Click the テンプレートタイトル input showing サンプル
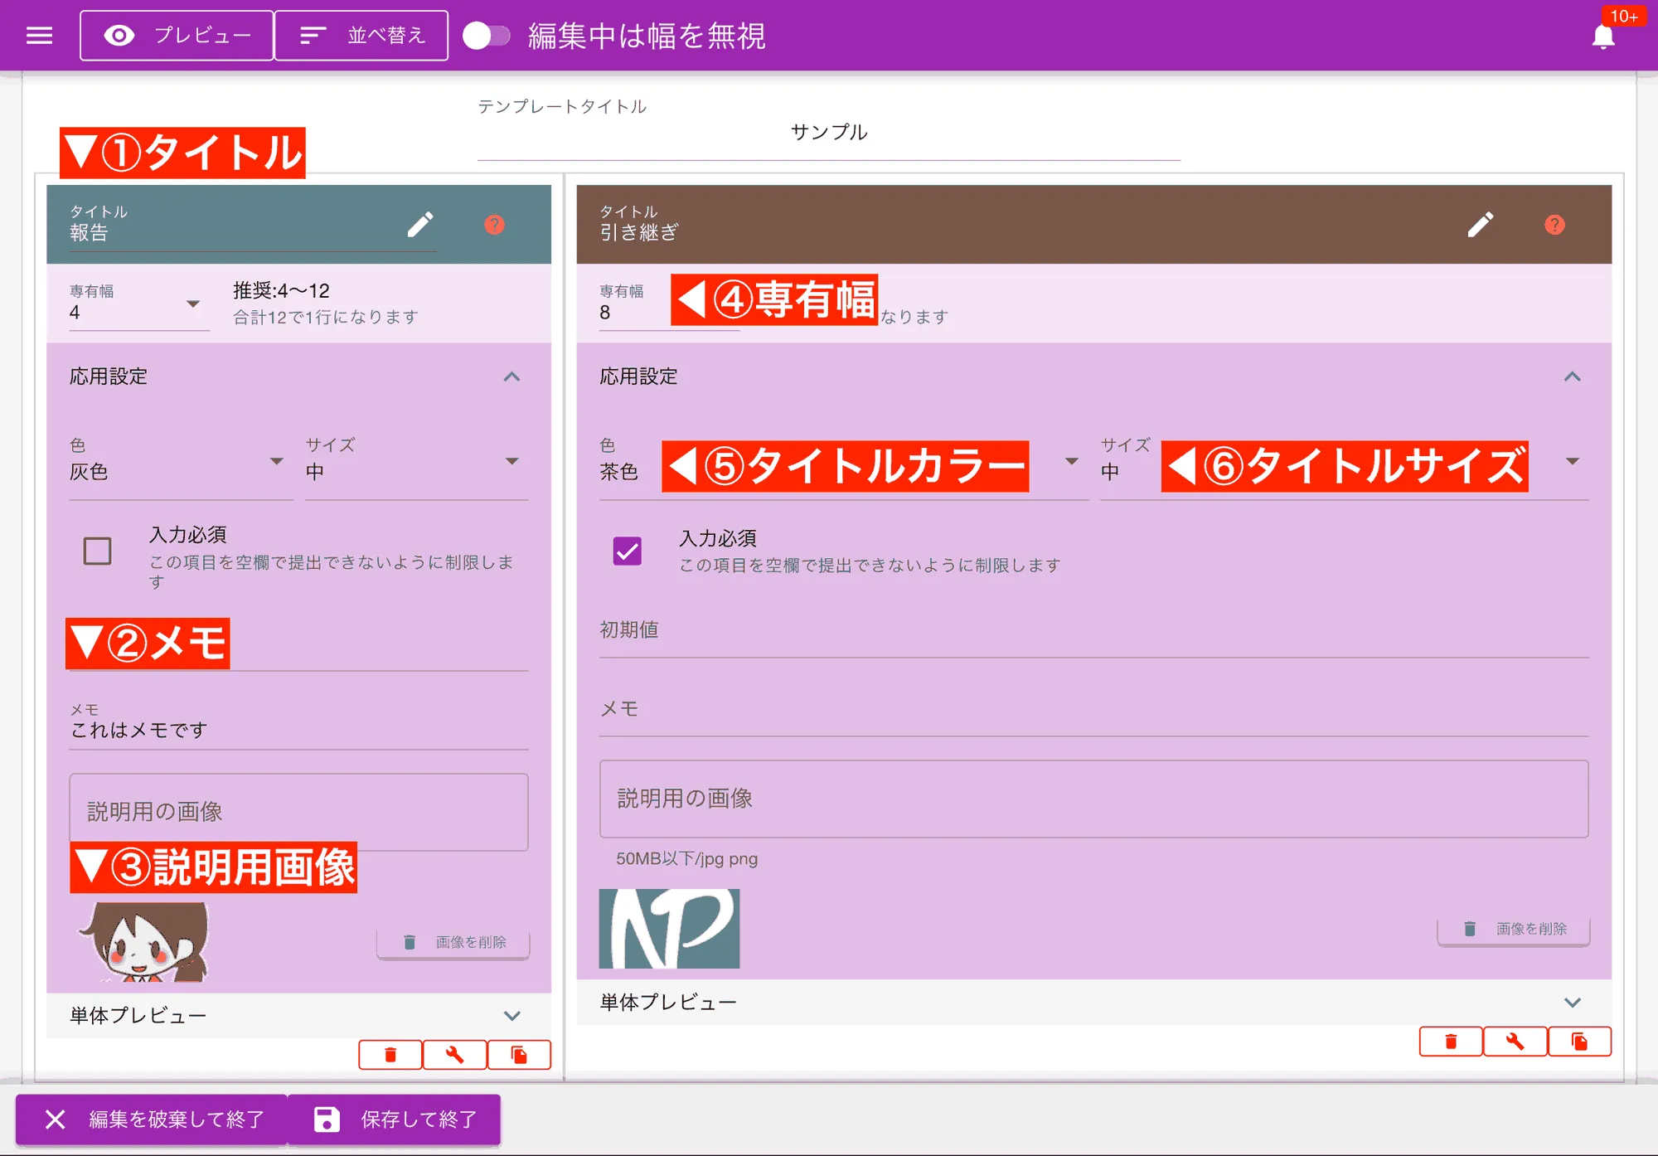The image size is (1658, 1156). point(828,133)
